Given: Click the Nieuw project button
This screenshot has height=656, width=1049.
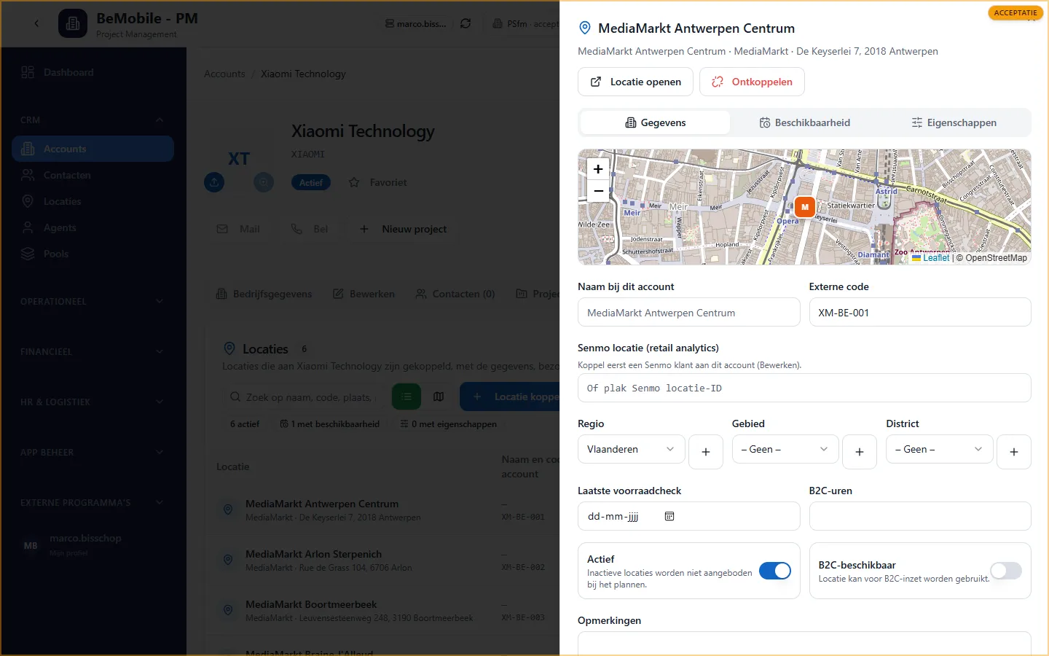Looking at the screenshot, I should point(403,229).
